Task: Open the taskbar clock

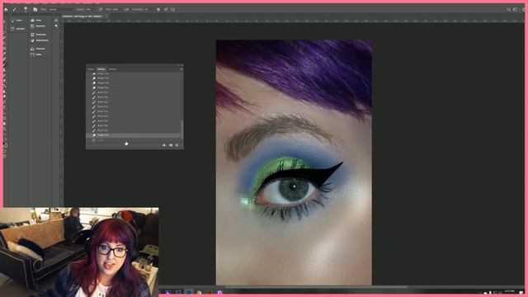Action: point(510,291)
